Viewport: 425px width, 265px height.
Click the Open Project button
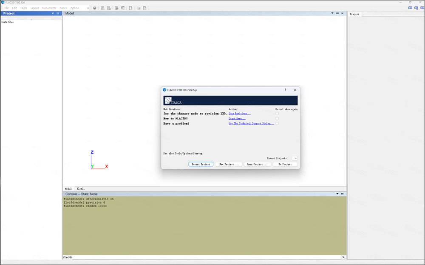click(x=257, y=164)
